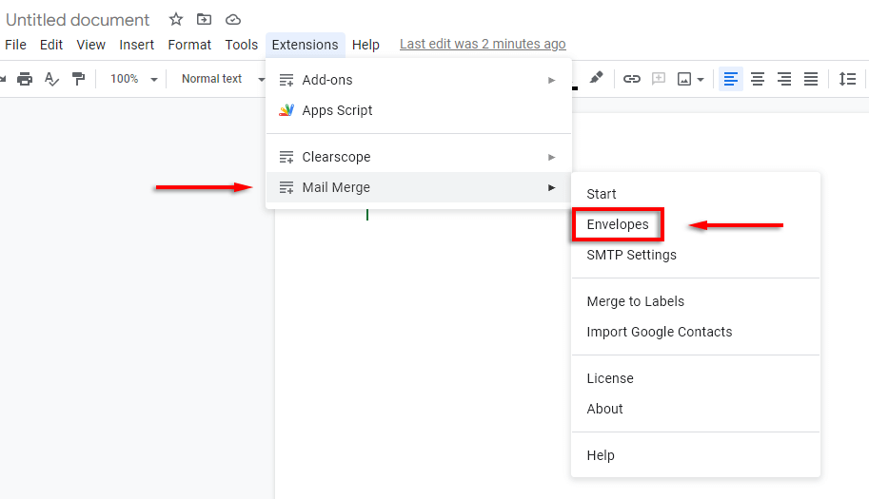The image size is (869, 499).
Task: Choose Merge to Labels option
Action: (x=636, y=301)
